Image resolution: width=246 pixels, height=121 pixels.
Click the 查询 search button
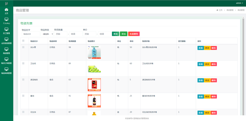click(x=116, y=34)
